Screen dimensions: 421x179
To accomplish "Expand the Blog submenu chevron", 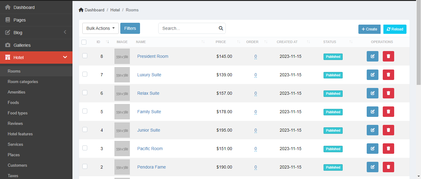I will (x=65, y=32).
